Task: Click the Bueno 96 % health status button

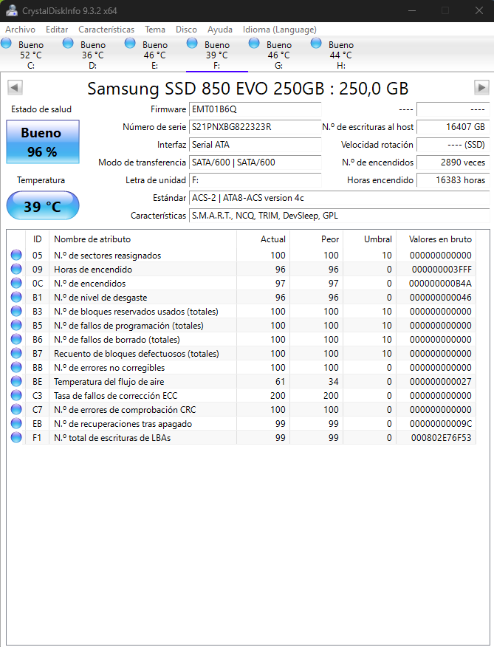Action: (43, 142)
